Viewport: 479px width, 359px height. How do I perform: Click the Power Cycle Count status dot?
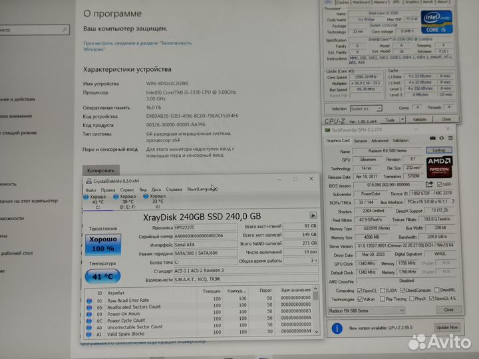89,321
